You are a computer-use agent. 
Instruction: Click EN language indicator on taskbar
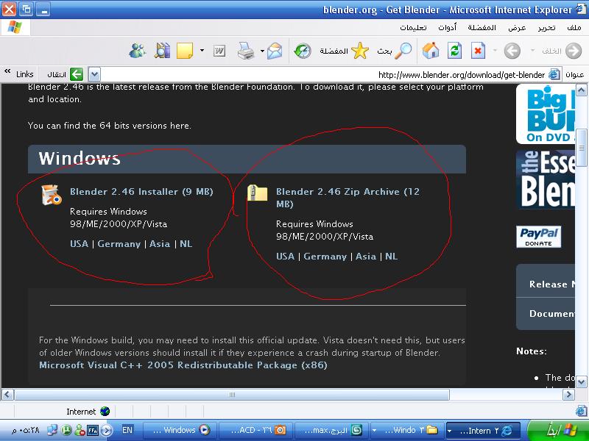tap(127, 430)
